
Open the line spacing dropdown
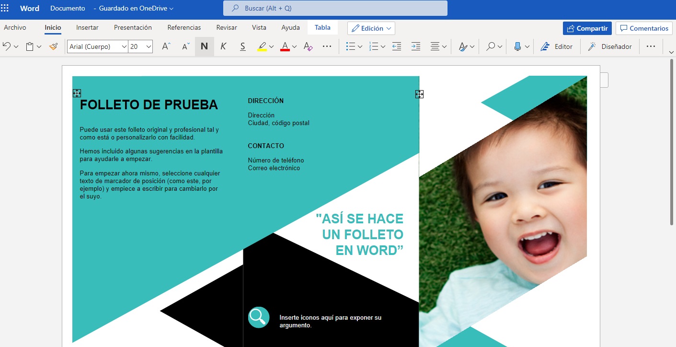(437, 46)
